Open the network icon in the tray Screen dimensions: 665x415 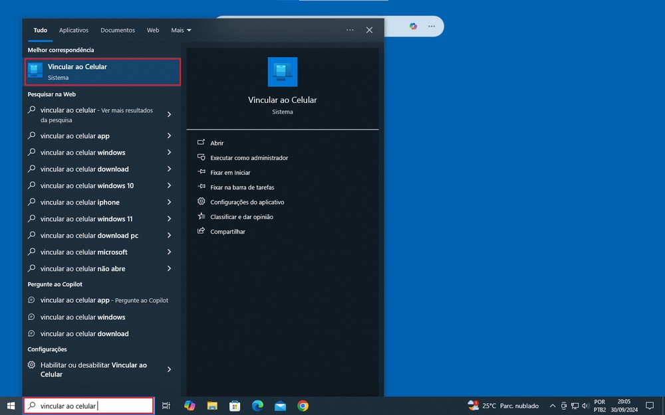pos(575,406)
